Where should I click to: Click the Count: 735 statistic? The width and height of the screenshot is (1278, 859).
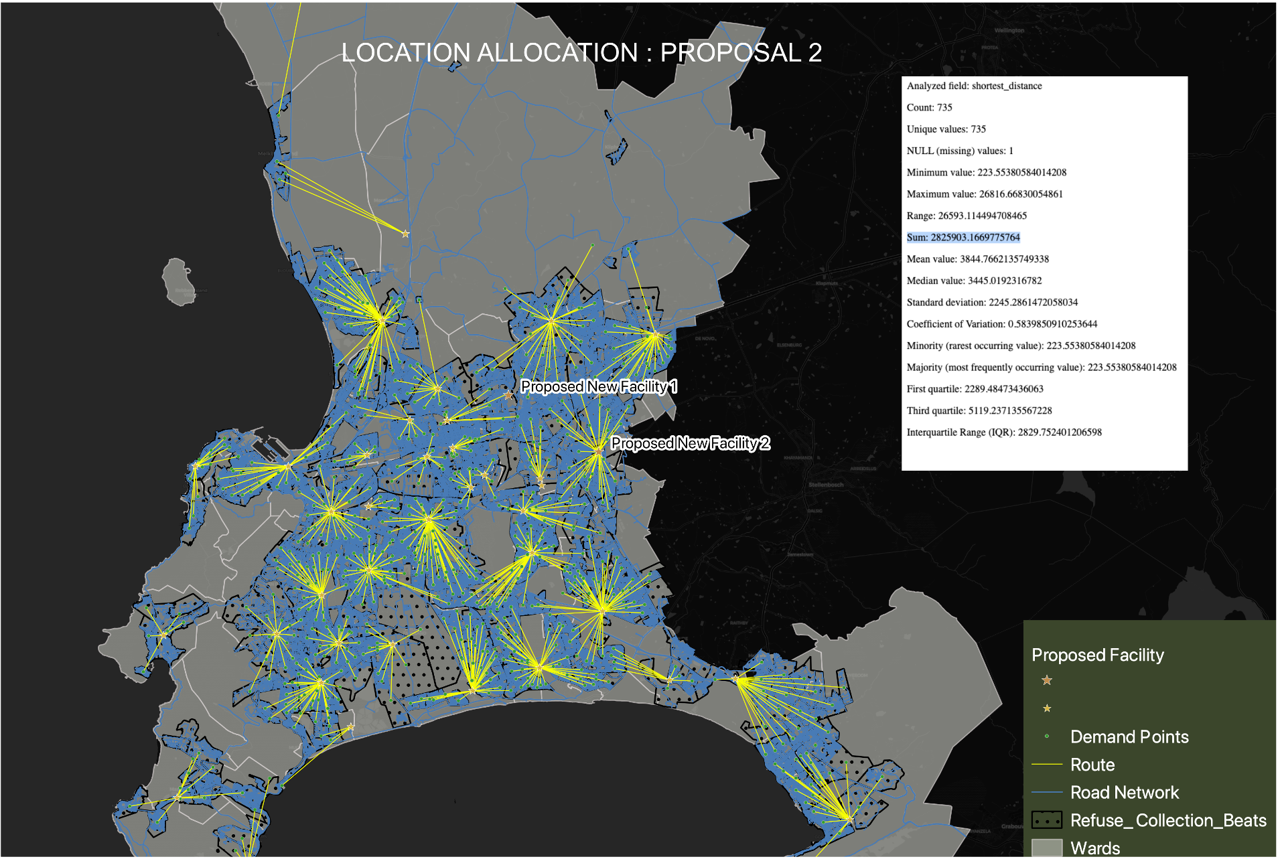[x=929, y=108]
